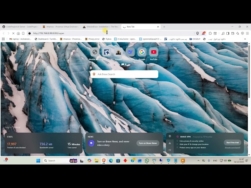
Task: Click the 736.2 MB bandwidth saved stat
Action: (x=46, y=145)
